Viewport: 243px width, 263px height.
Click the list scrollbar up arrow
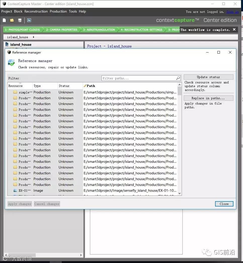(179, 85)
